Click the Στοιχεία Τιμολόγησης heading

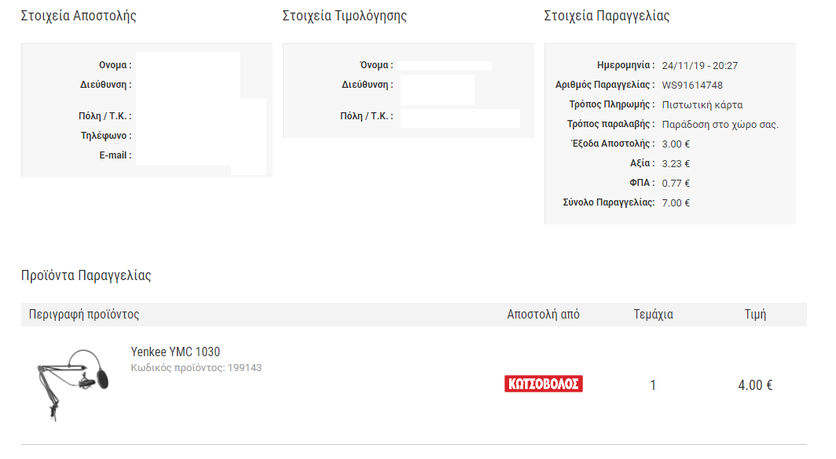pos(345,16)
